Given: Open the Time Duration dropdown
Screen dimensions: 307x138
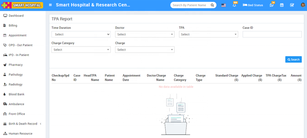Looking at the screenshot, I should (81, 34).
